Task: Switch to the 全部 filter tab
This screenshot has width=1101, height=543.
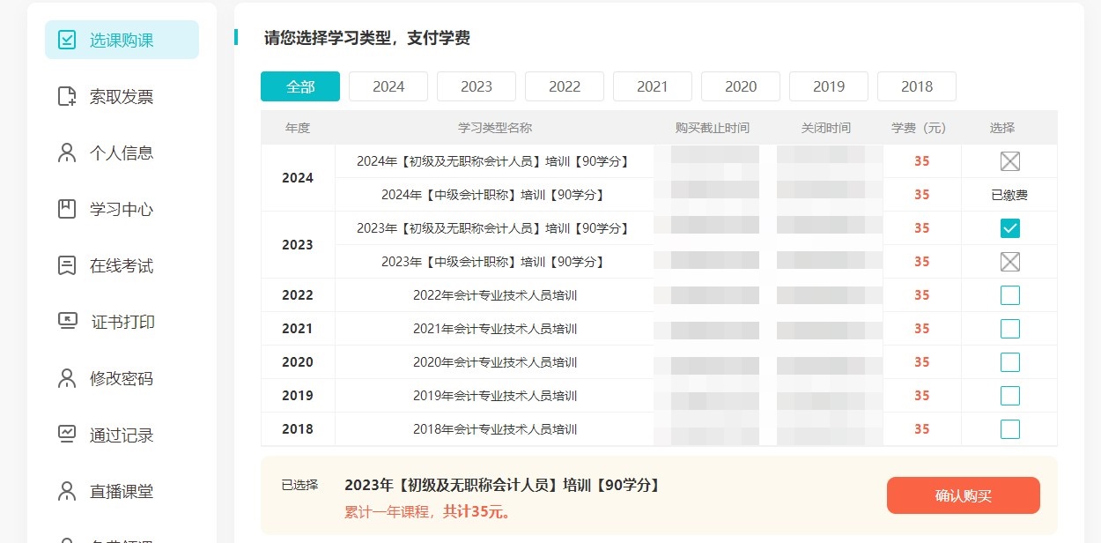Action: pos(300,86)
